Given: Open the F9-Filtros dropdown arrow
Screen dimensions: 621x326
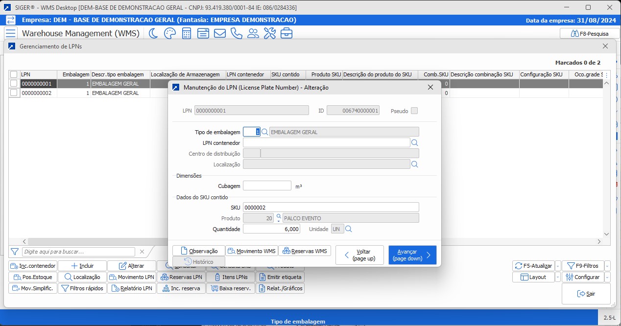Looking at the screenshot, I should [607, 266].
